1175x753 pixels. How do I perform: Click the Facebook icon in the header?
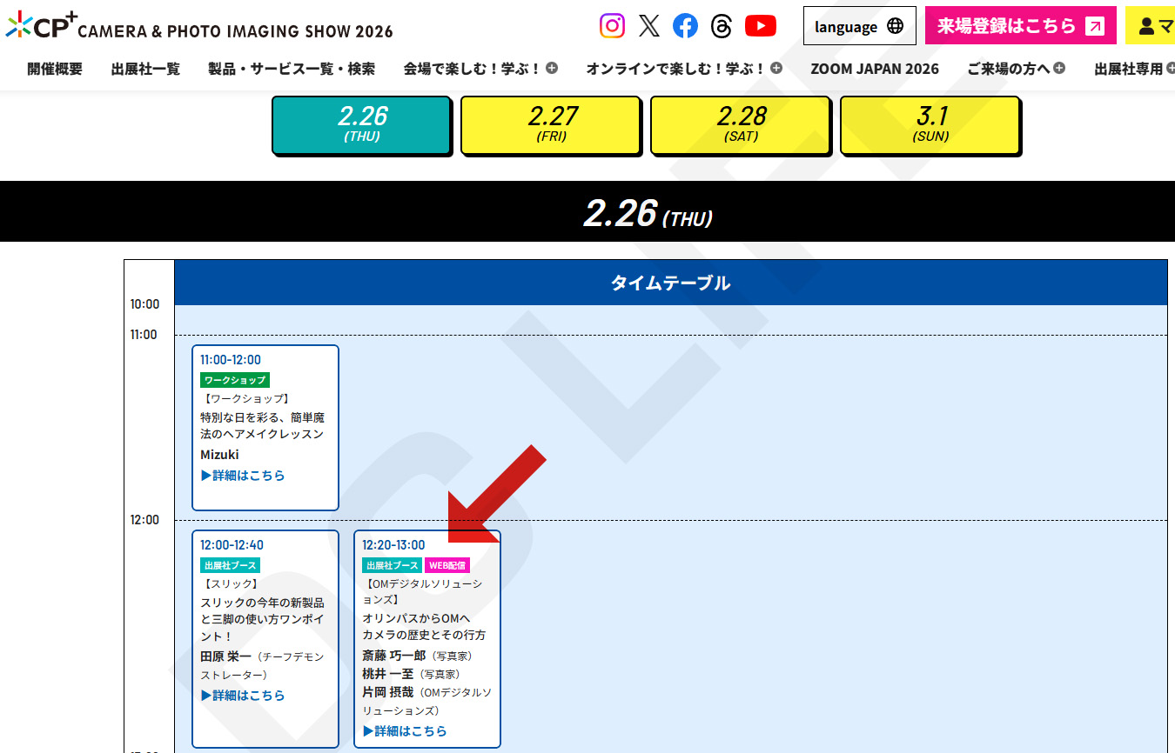point(685,26)
